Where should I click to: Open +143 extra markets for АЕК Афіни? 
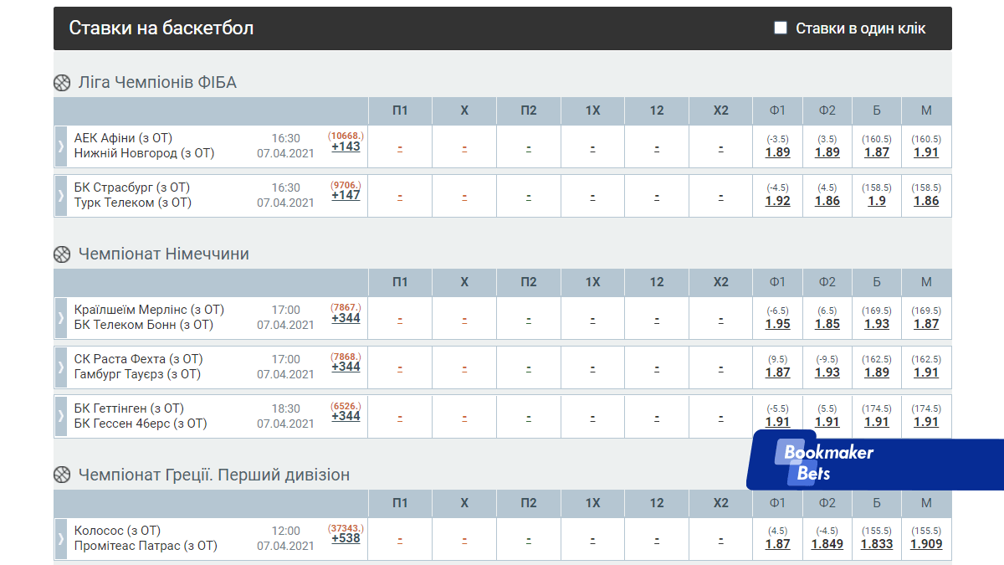346,146
